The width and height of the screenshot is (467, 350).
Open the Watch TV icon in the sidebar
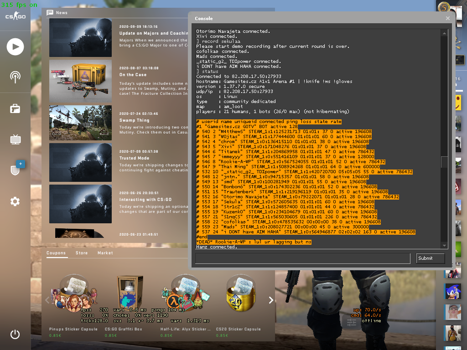point(15,139)
